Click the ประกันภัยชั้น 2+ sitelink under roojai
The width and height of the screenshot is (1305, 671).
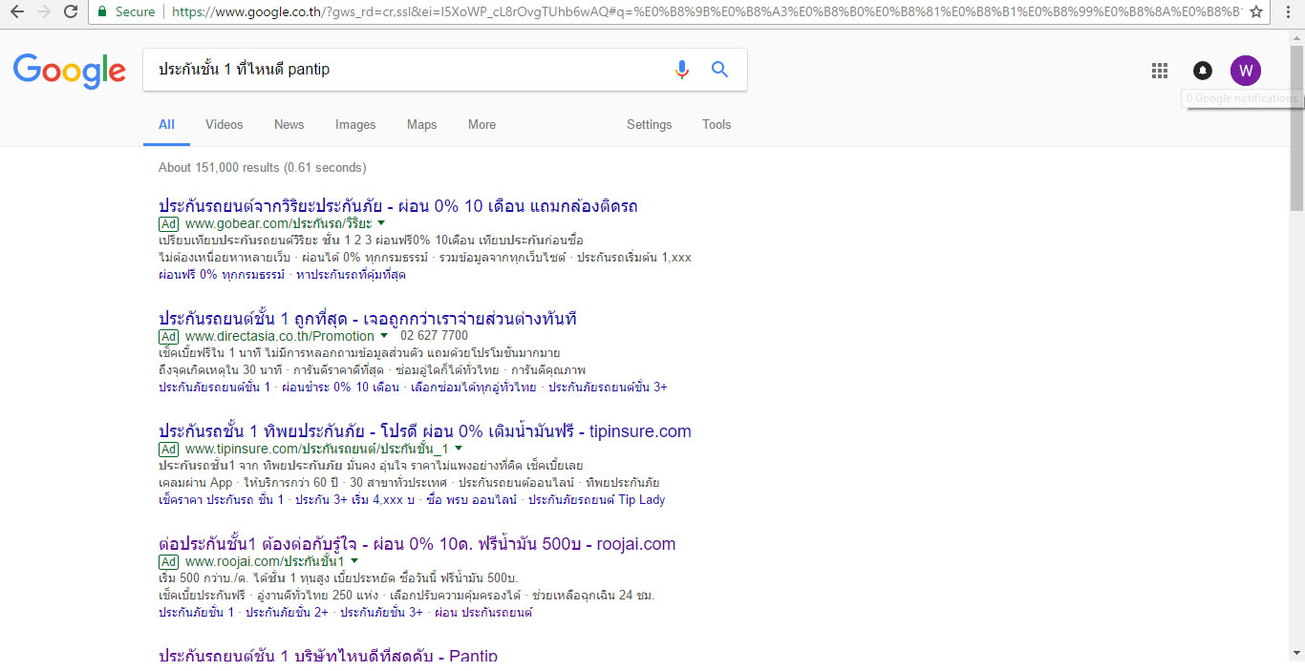pos(287,613)
